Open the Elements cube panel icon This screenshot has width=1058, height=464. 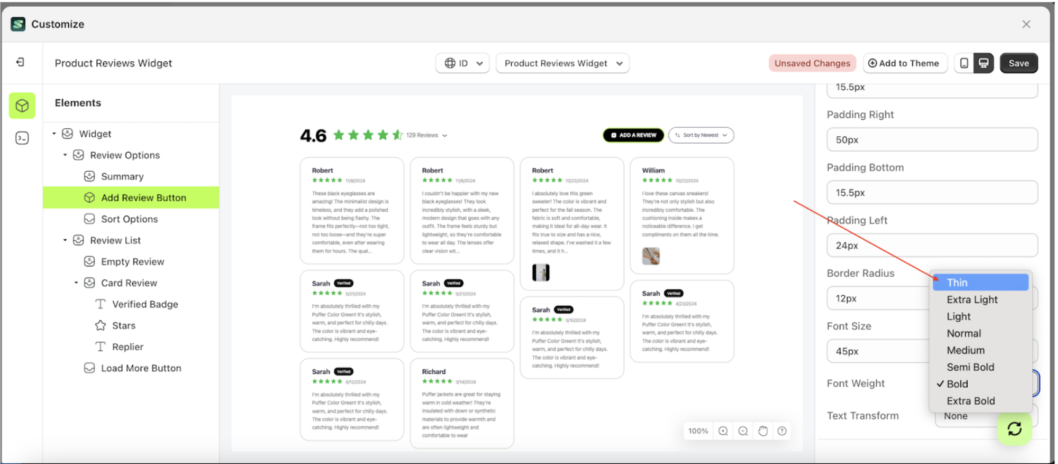[22, 106]
